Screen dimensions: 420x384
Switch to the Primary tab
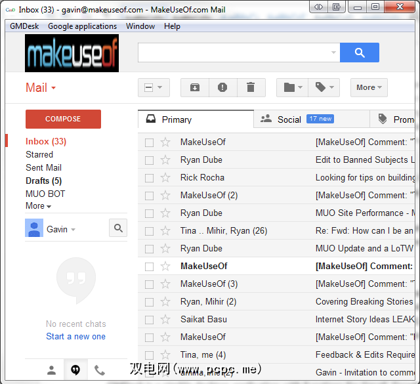coord(196,119)
